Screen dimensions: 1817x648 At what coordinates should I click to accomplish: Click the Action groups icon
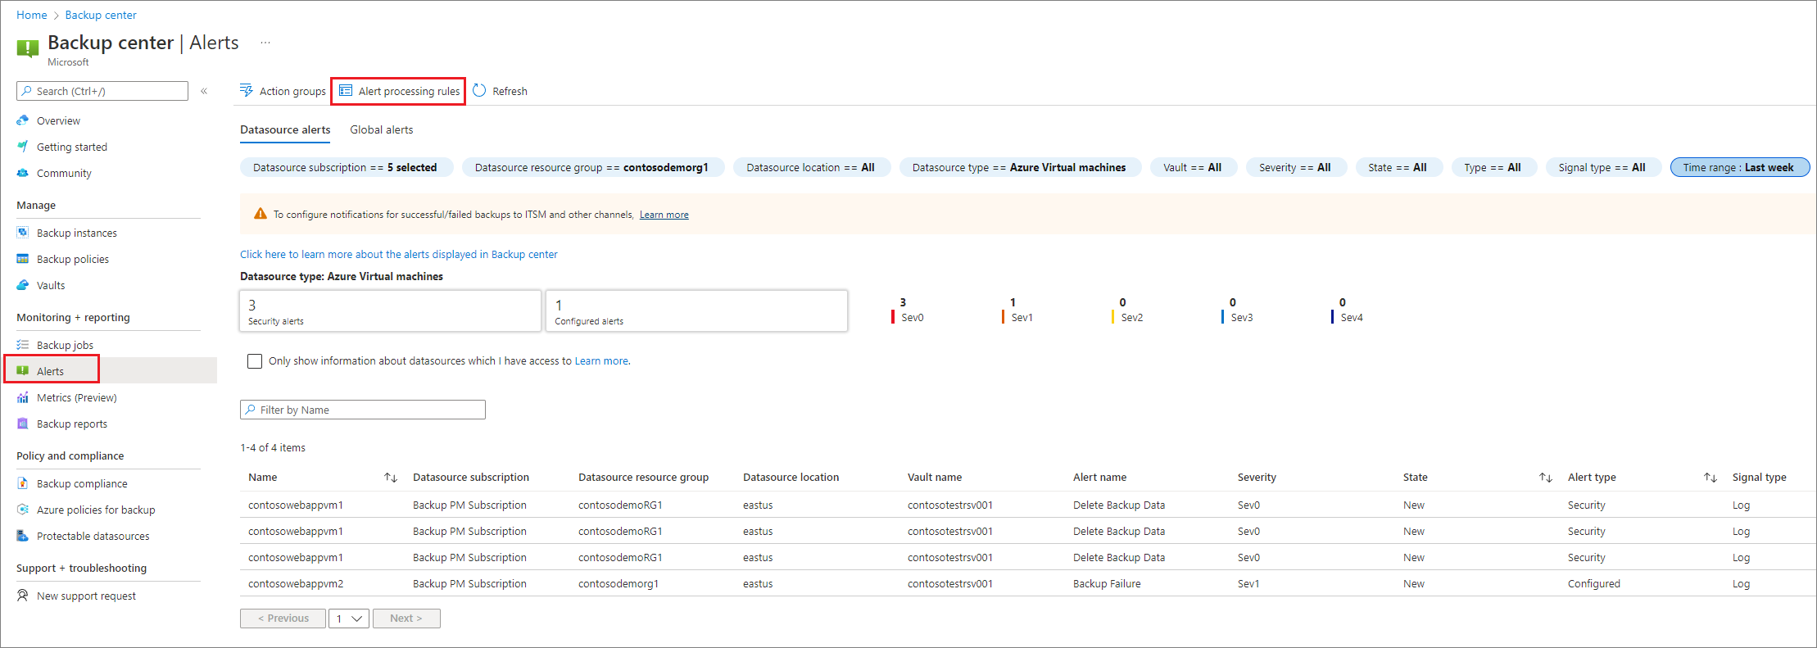pos(247,91)
